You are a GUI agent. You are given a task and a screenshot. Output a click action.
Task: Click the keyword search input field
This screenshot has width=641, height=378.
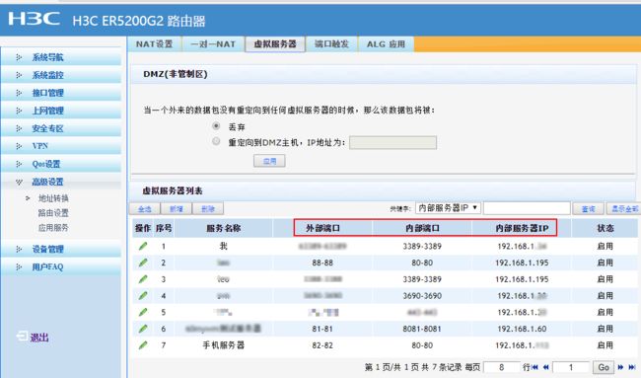coord(527,208)
